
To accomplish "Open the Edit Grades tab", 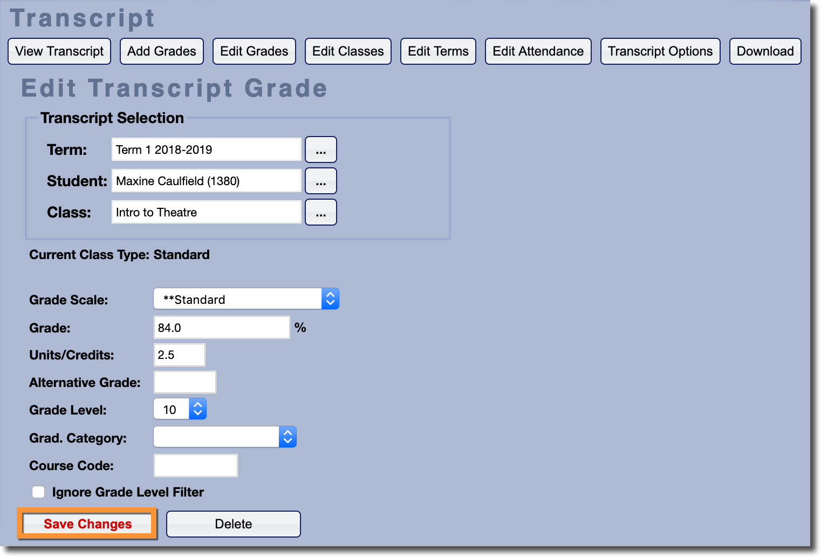I will (x=254, y=51).
